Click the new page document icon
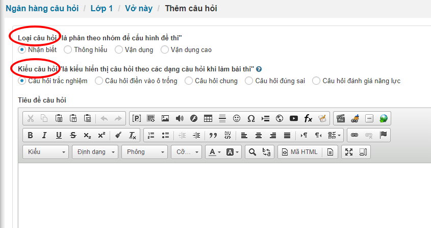 [330, 152]
